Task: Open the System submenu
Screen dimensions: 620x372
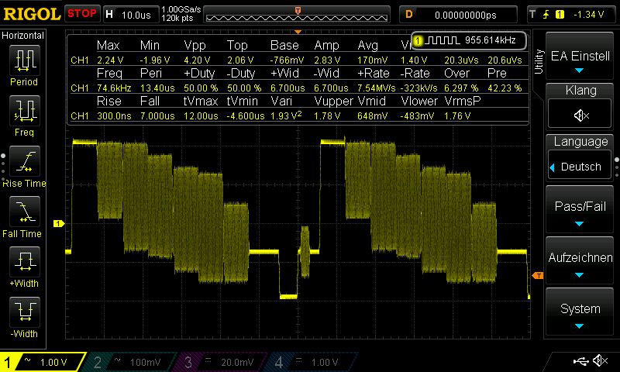Action: tap(580, 315)
